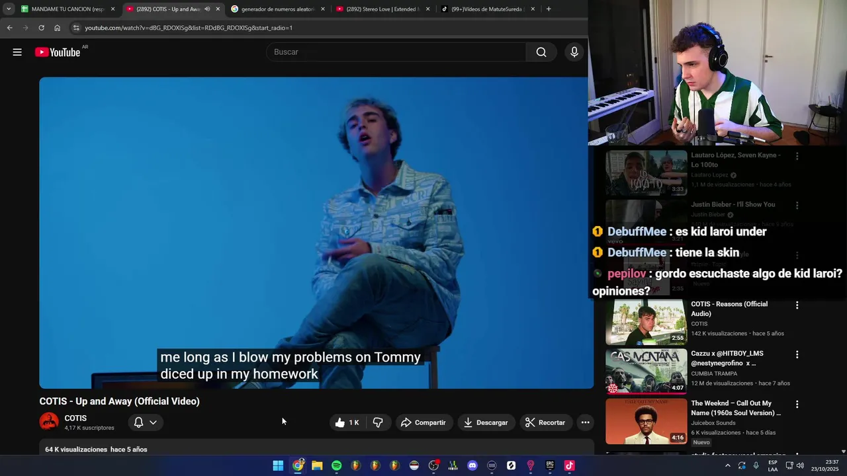
Task: Switch to generador de numeros aleatorios tab
Action: 277,9
